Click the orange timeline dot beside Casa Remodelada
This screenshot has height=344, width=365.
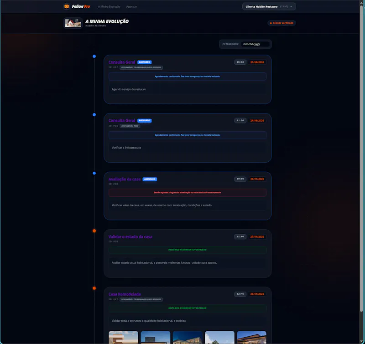click(x=94, y=288)
